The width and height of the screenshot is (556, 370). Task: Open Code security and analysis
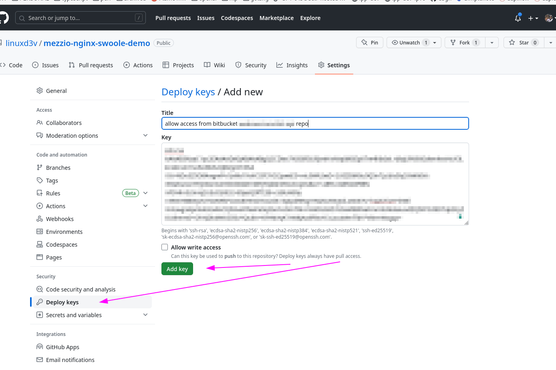[81, 289]
